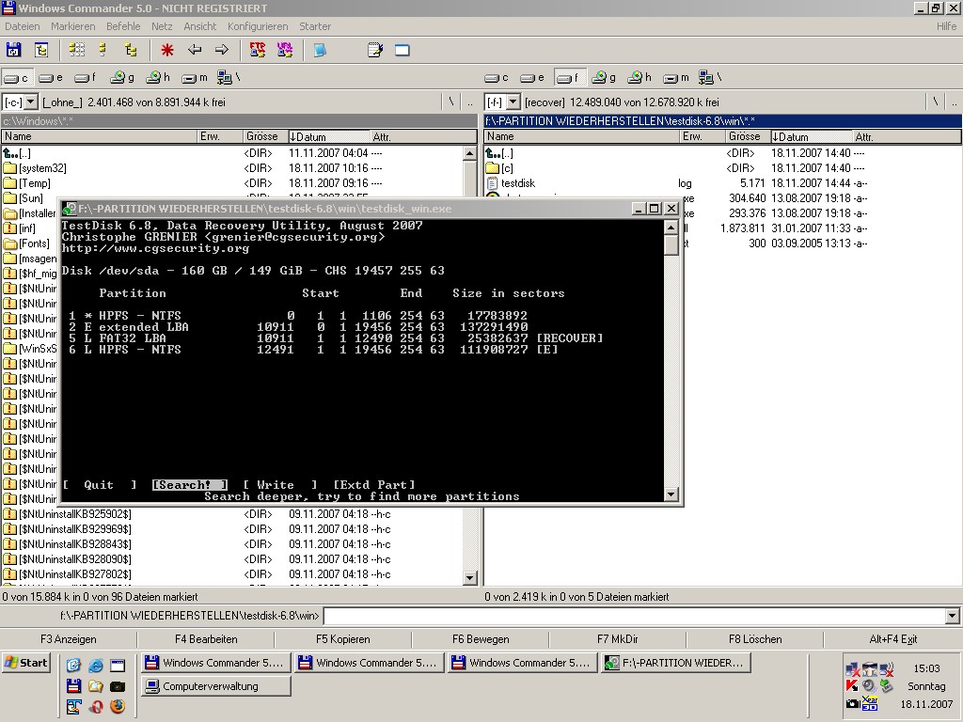
Task: Open network neighborhood in left drive bar
Action: pyautogui.click(x=228, y=77)
